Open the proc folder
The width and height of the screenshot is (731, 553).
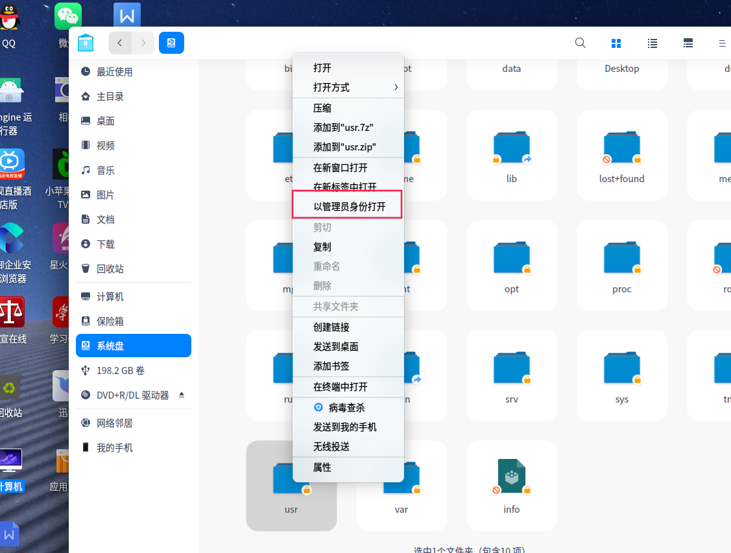[x=621, y=265]
